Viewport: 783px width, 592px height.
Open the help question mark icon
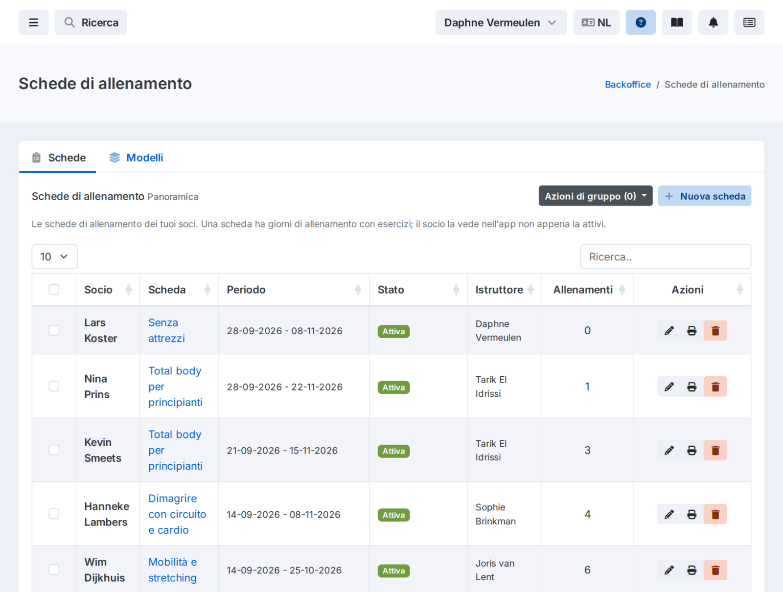point(641,23)
